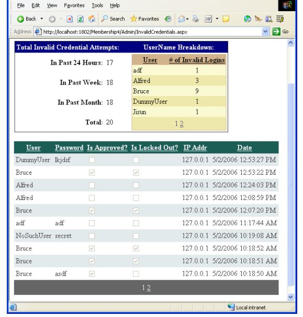Image resolution: width=303 pixels, height=317 pixels.
Task: Click the NoSuchUser name in attempts grid
Action: [x=33, y=236]
